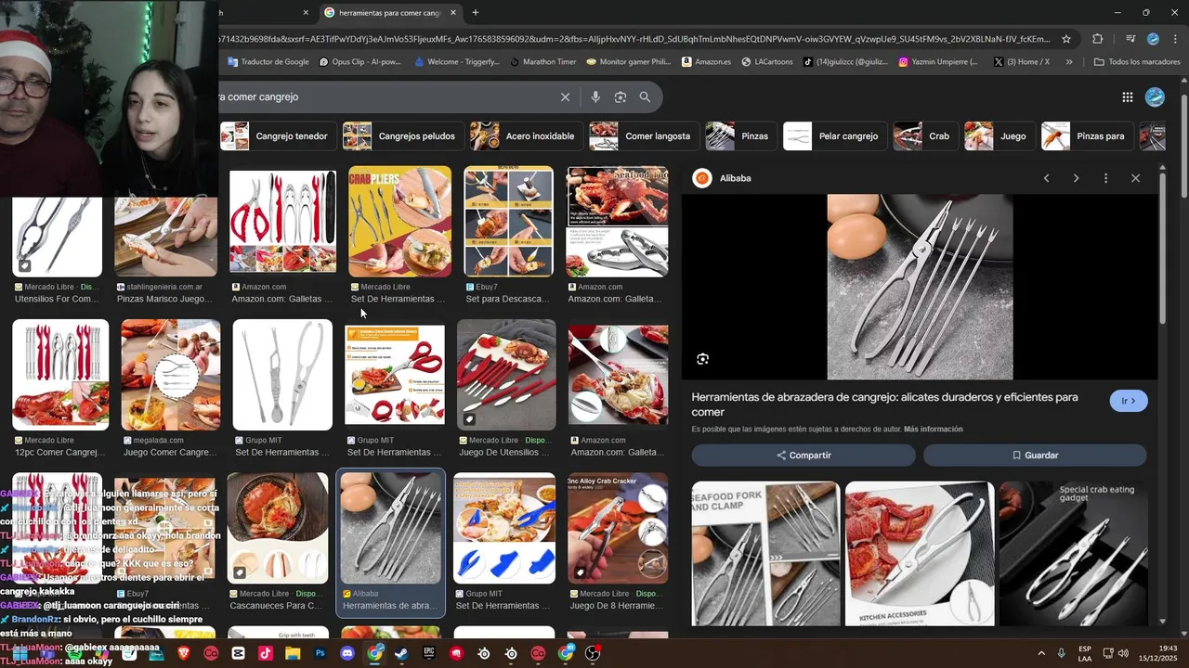Viewport: 1189px width, 668px height.
Task: Click the magnifying glass search icon
Action: pyautogui.click(x=645, y=96)
